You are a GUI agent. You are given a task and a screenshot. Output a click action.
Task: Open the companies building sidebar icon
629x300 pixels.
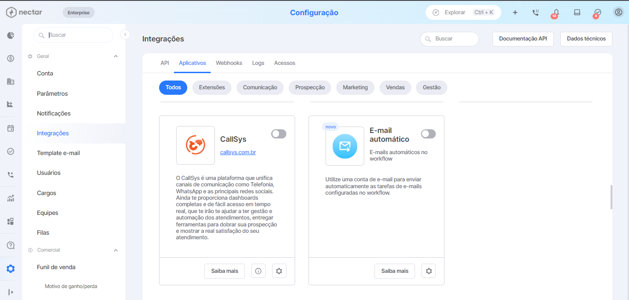11,81
